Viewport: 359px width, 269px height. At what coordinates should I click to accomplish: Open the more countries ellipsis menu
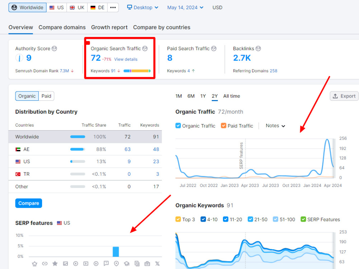[x=113, y=8]
